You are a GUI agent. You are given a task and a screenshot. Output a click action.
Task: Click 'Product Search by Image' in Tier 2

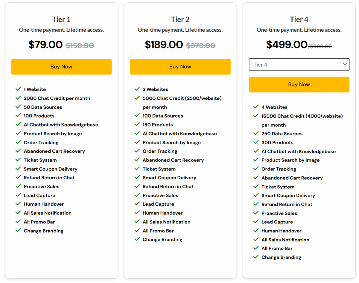(171, 142)
